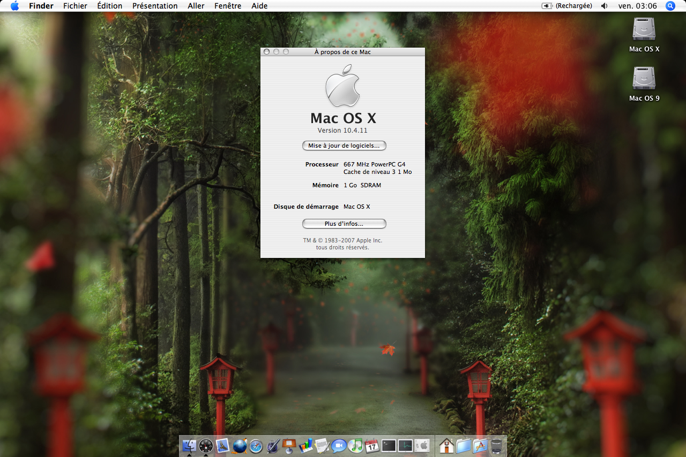Open the Édition menu
The image size is (686, 457).
109,6
